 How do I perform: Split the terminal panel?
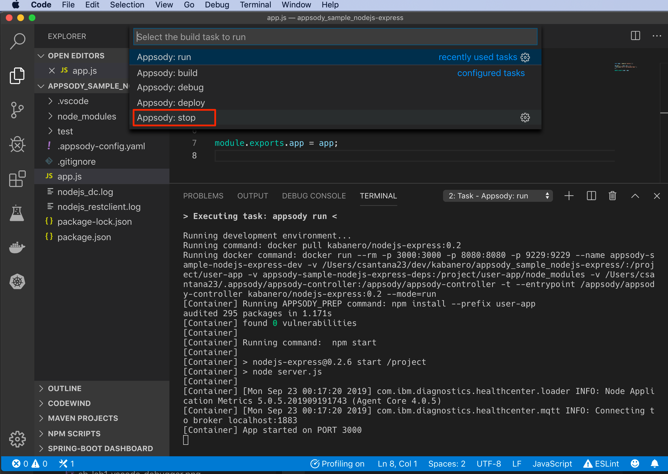pos(591,196)
